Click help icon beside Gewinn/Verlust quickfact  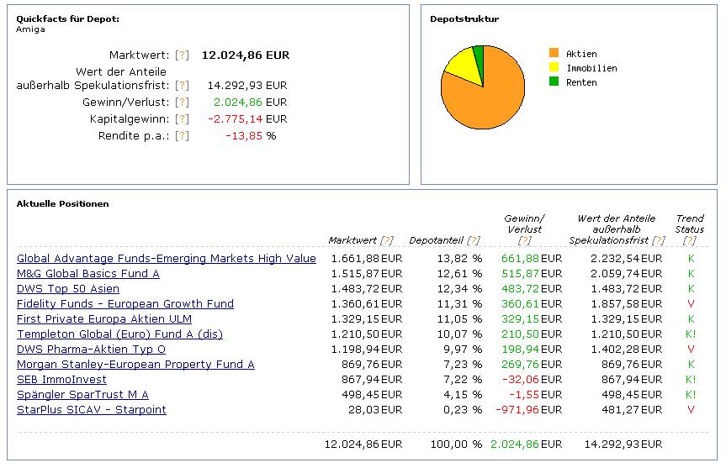click(182, 103)
